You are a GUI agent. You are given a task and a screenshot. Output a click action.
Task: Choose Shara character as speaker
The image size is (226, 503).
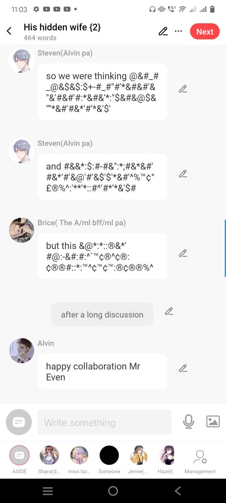[x=49, y=460]
